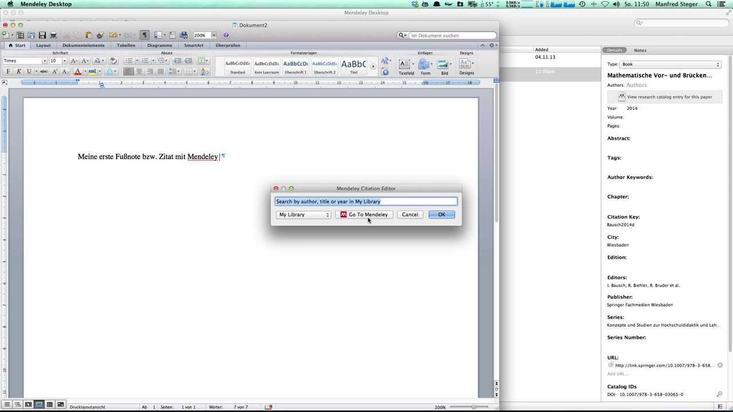Align text left in paragraph group
733x412 pixels.
(128, 72)
